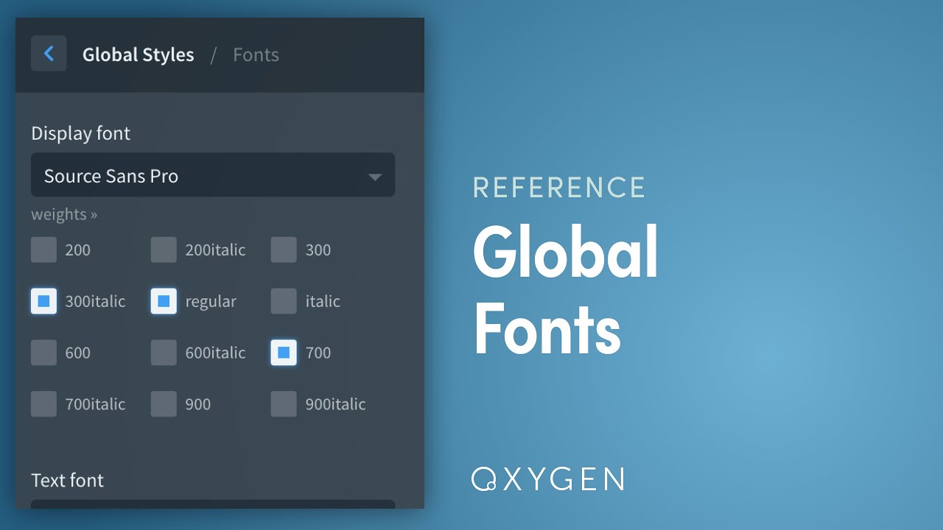The image size is (943, 530).
Task: Disable the 700 weight checkbox
Action: click(x=284, y=353)
